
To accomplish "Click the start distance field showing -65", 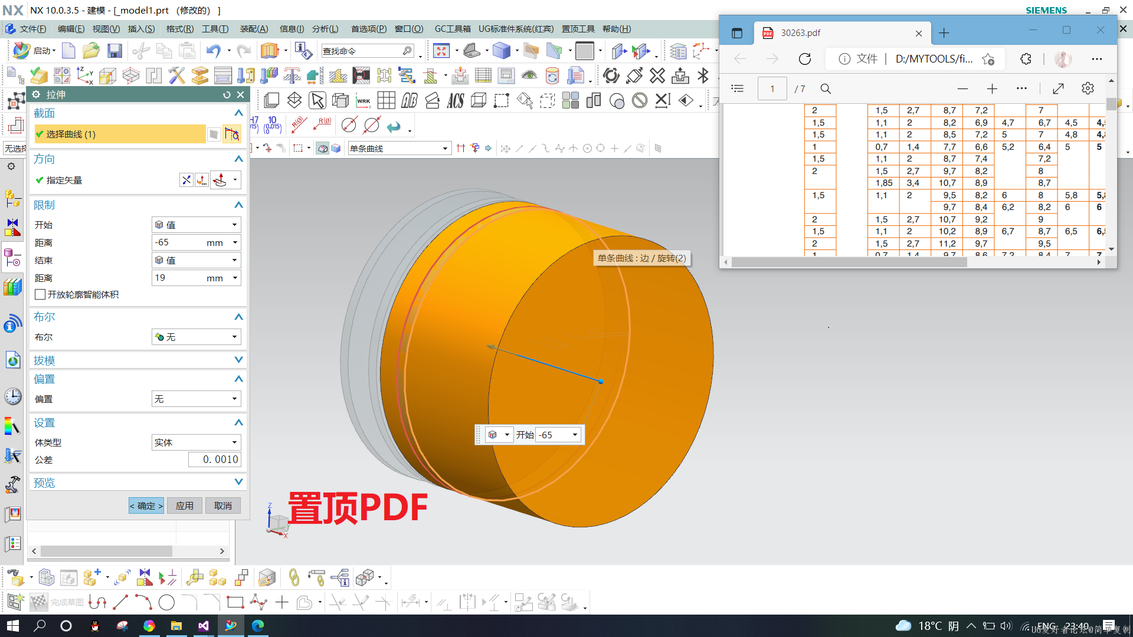I will pyautogui.click(x=197, y=242).
